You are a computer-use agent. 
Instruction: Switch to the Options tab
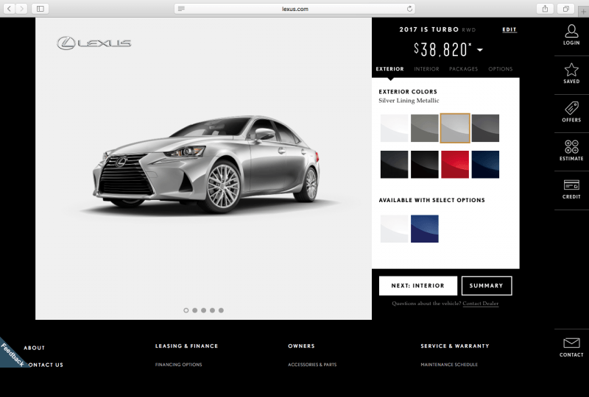(x=501, y=69)
